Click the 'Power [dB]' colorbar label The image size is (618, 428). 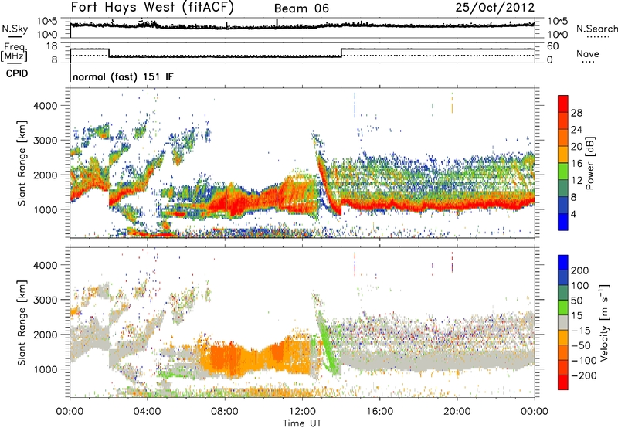(x=589, y=163)
